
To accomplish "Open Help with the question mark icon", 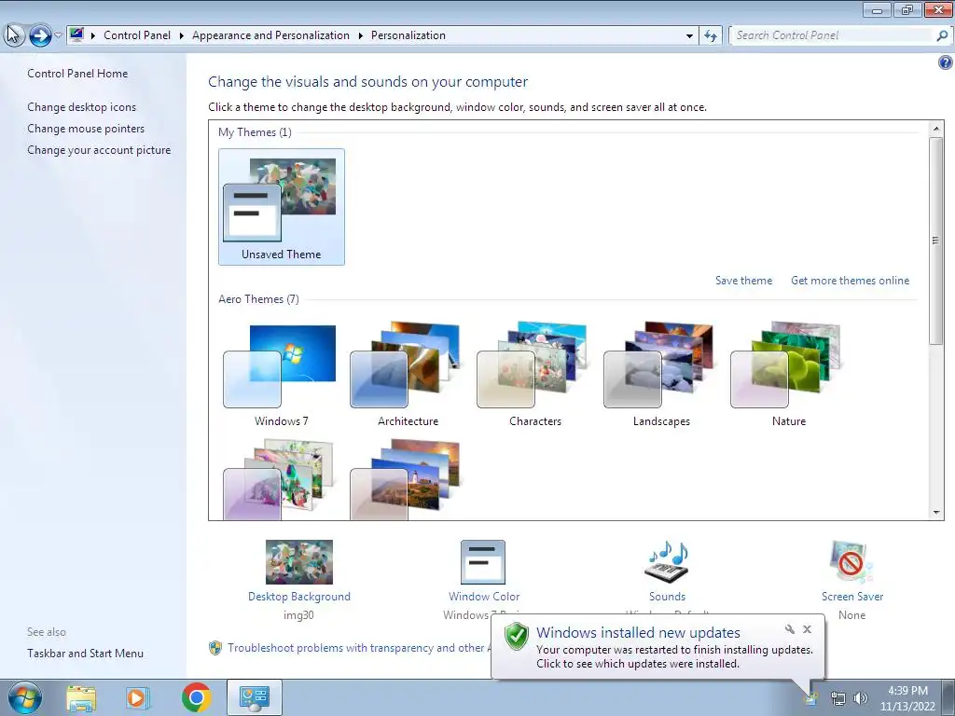I will tap(945, 62).
